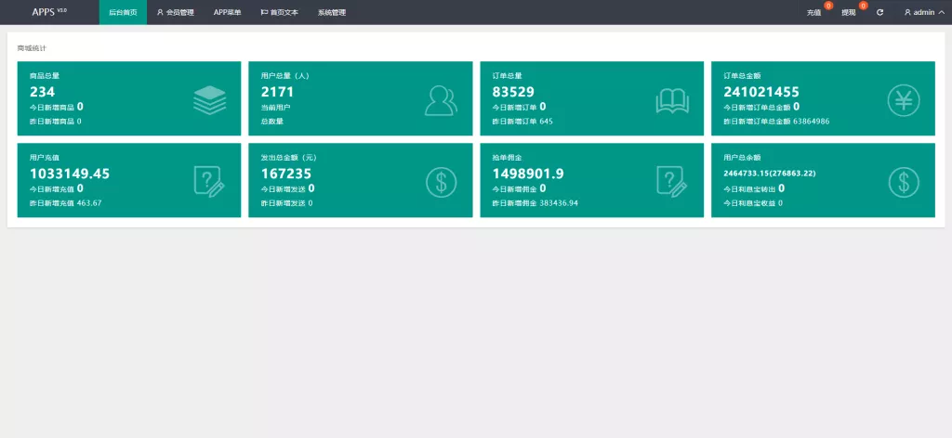Viewport: 952px width, 438px height.
Task: Expand the admin user dropdown
Action: point(923,13)
